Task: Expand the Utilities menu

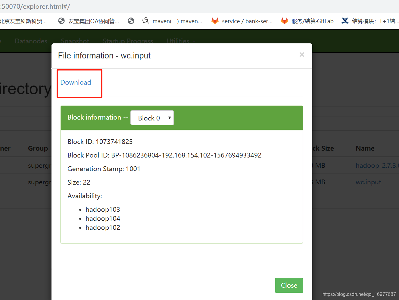Action: (181, 41)
